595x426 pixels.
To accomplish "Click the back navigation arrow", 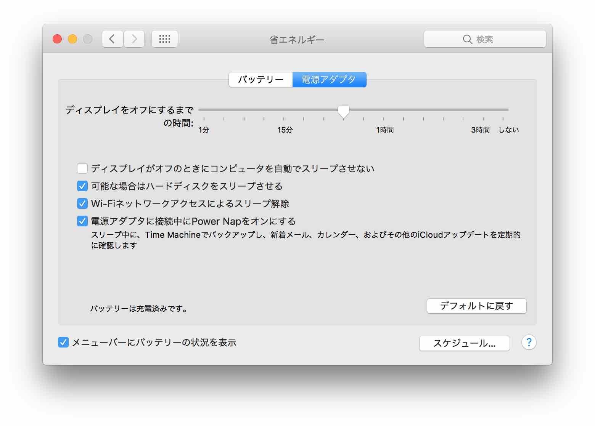I will [x=112, y=39].
